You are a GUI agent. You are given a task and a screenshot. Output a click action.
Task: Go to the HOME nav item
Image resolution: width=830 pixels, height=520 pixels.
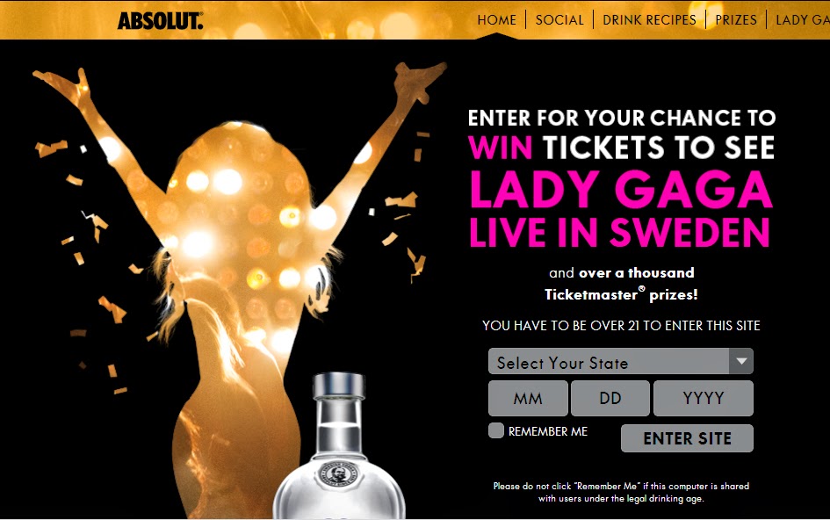pyautogui.click(x=496, y=20)
